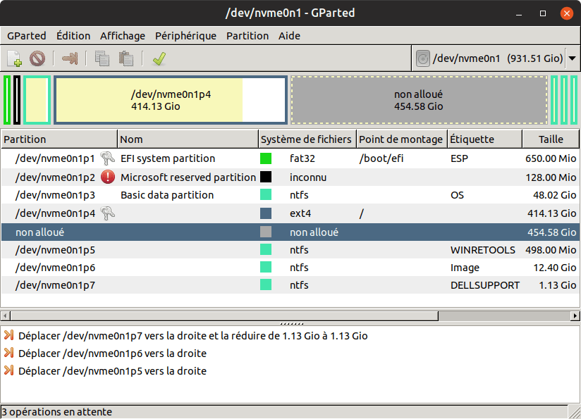The width and height of the screenshot is (581, 419).
Task: Sort by the Nom column header
Action: (x=188, y=139)
